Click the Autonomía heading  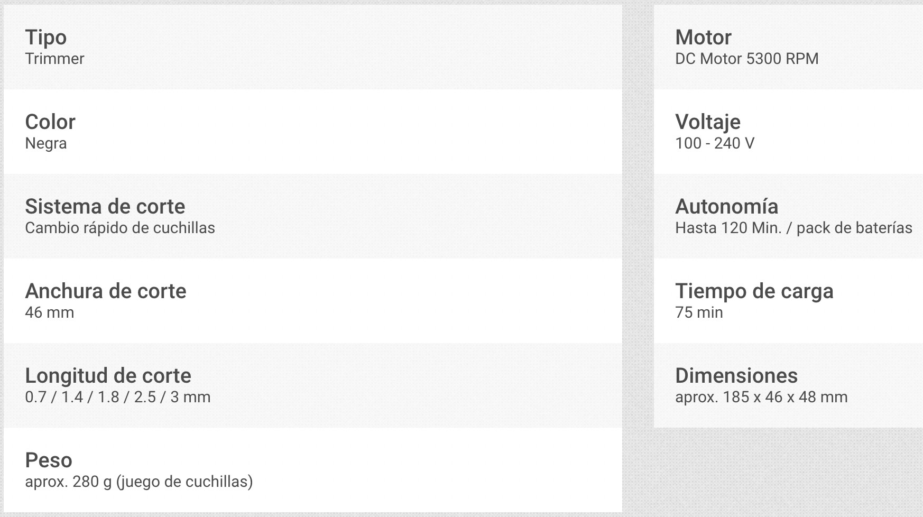[727, 207]
